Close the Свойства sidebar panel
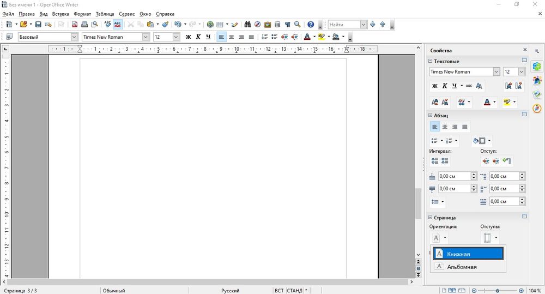Image resolution: width=545 pixels, height=294 pixels. point(525,50)
